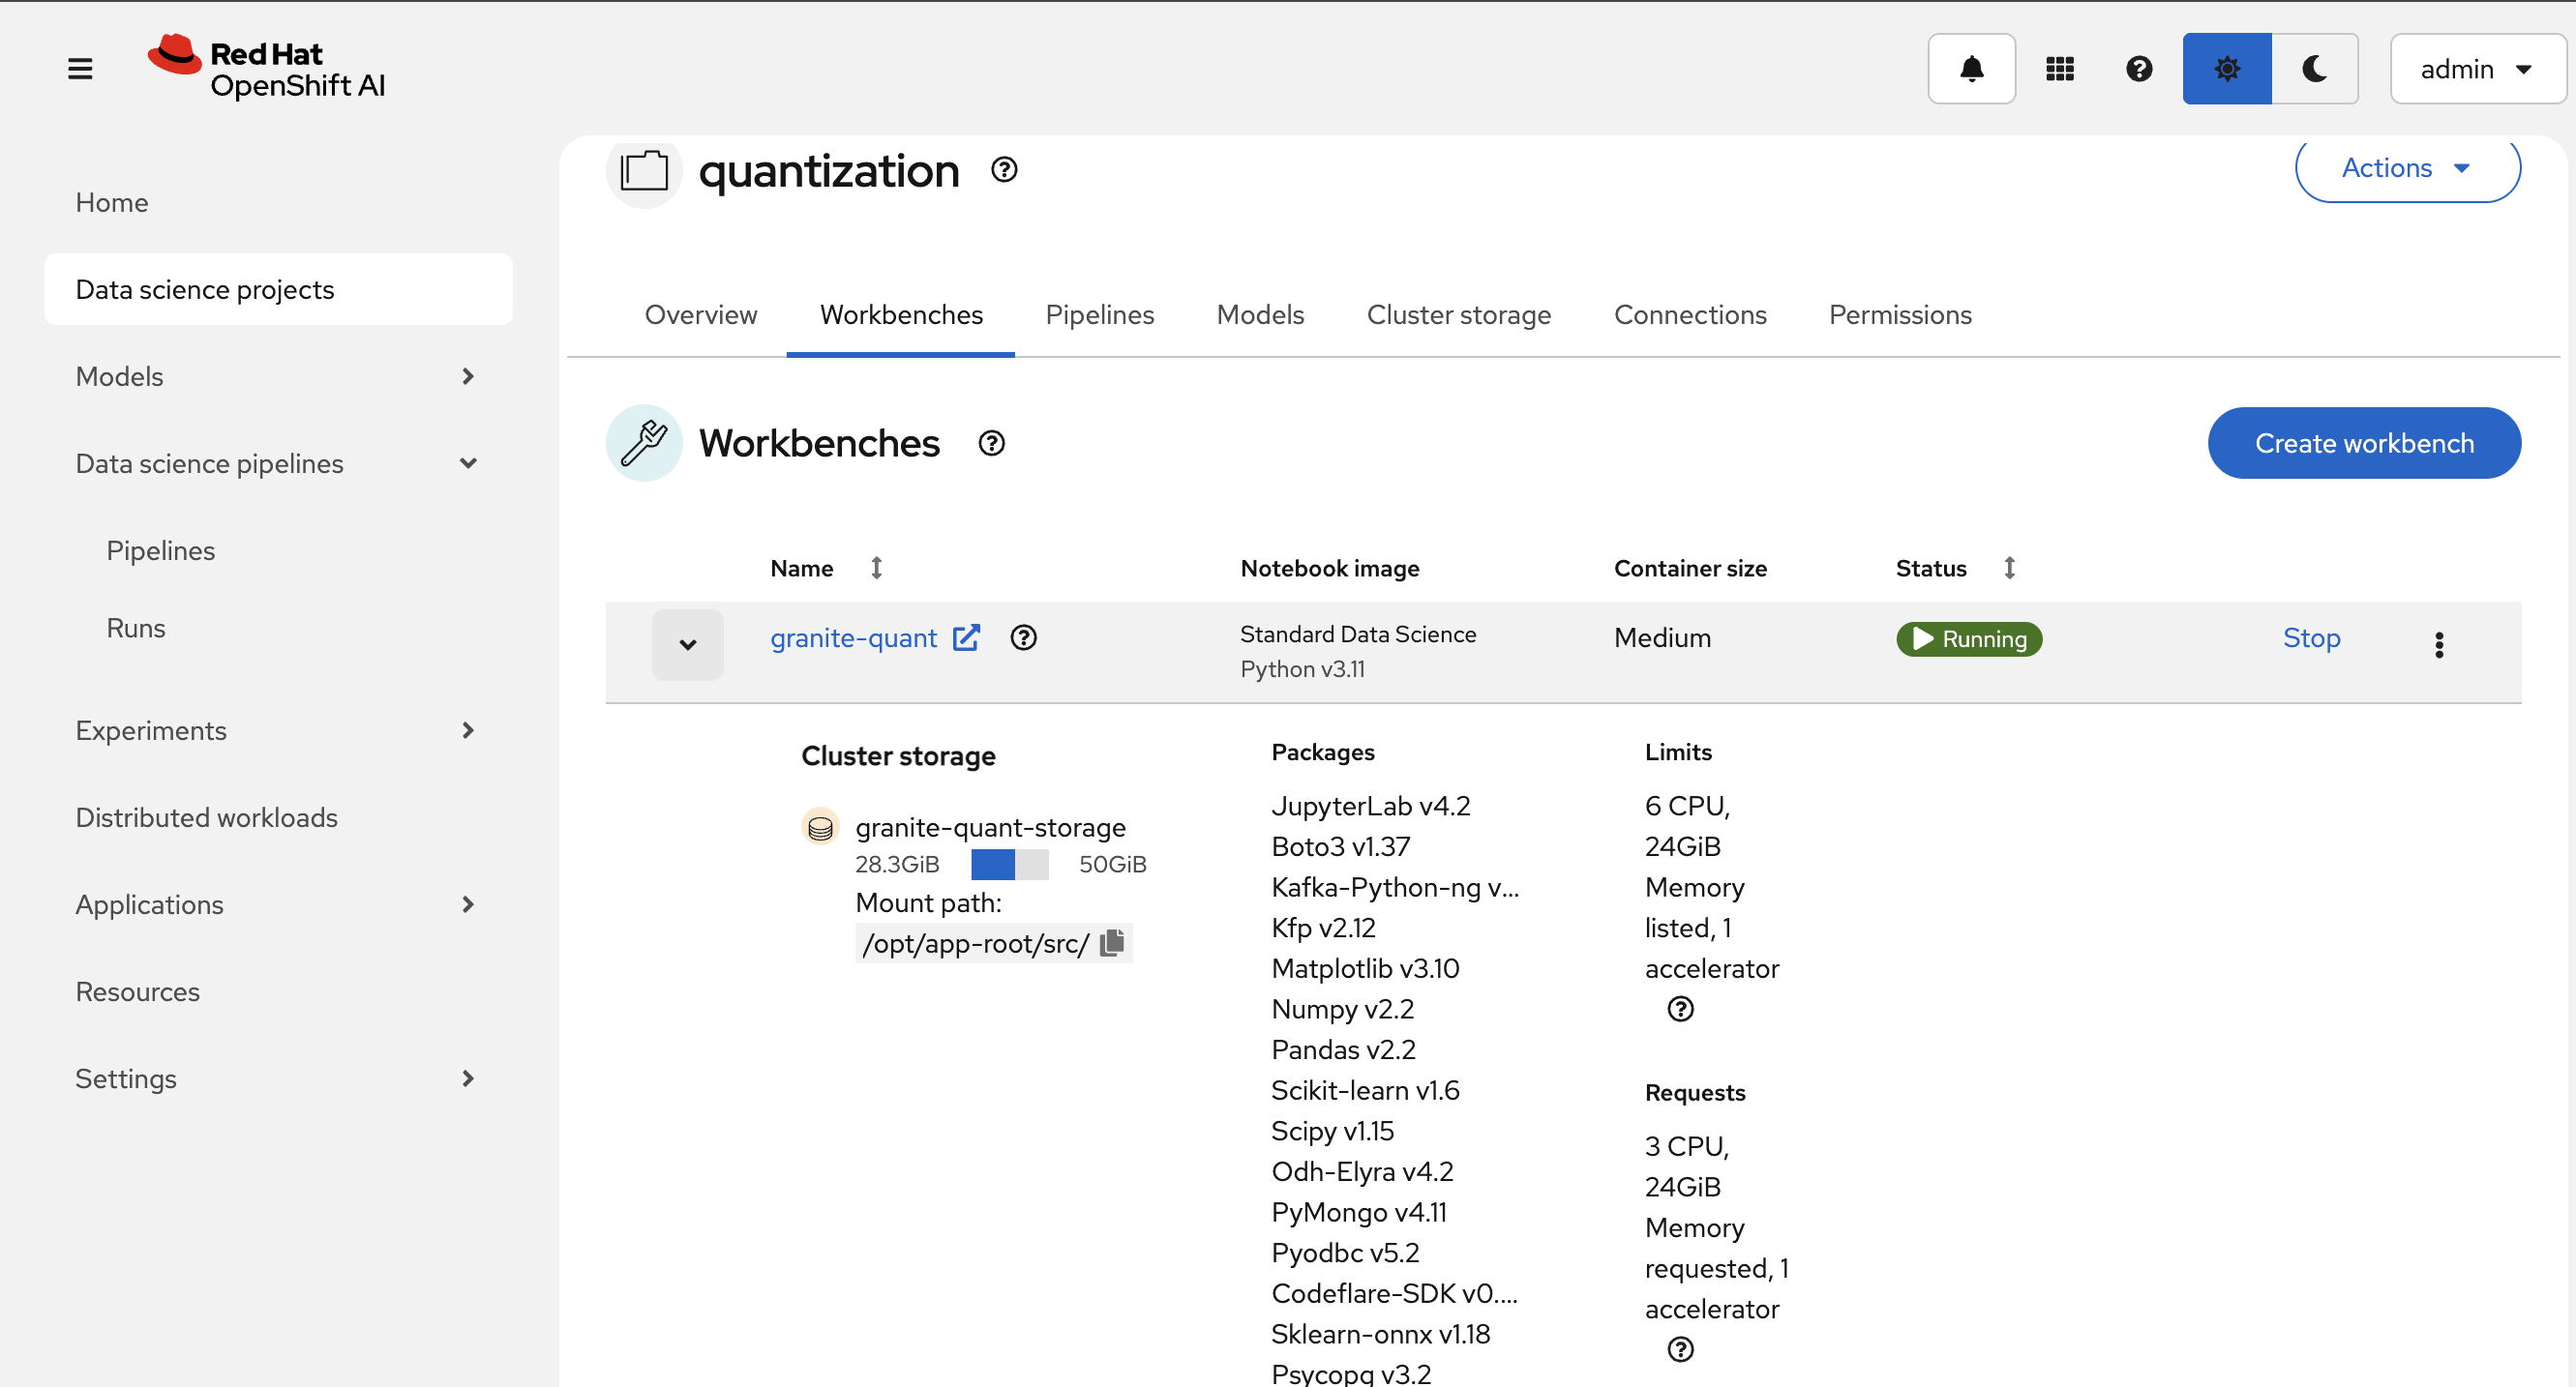Switch to light theme
This screenshot has width=2576, height=1387.
pyautogui.click(x=2226, y=69)
